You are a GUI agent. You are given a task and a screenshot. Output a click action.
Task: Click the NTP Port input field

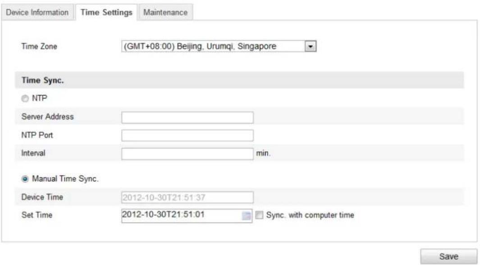(187, 135)
